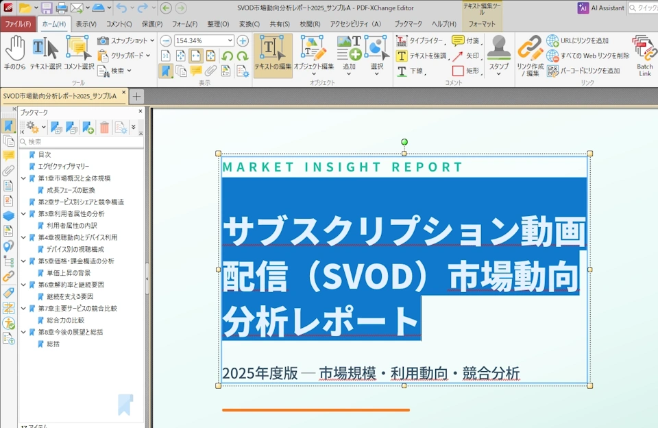Toggle the thumbnails pane button in ribbon
The image size is (658, 428).
pyautogui.click(x=181, y=71)
